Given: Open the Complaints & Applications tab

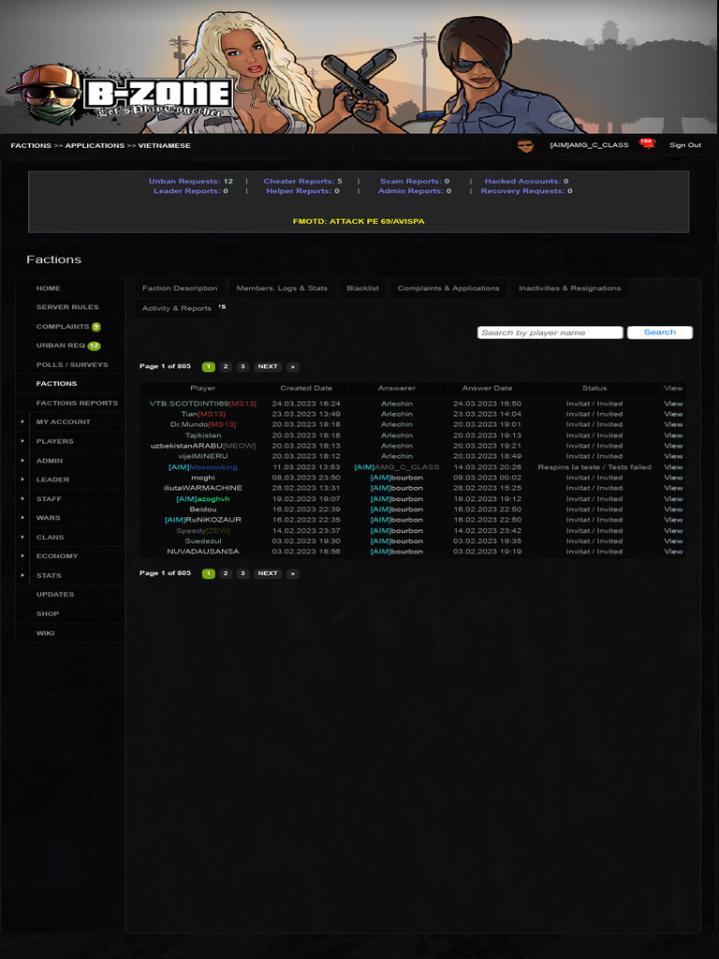Looking at the screenshot, I should 448,288.
